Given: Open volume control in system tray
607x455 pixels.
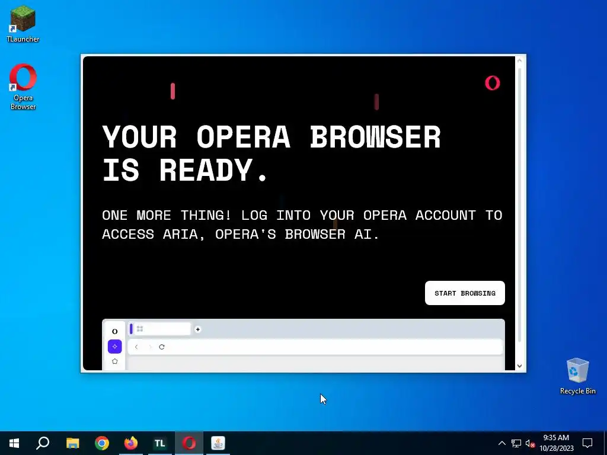Looking at the screenshot, I should point(530,443).
